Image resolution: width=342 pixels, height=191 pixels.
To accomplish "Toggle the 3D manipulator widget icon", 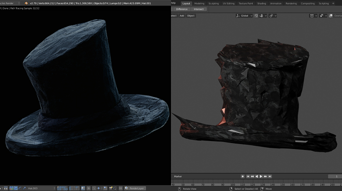I will tap(11, 188).
